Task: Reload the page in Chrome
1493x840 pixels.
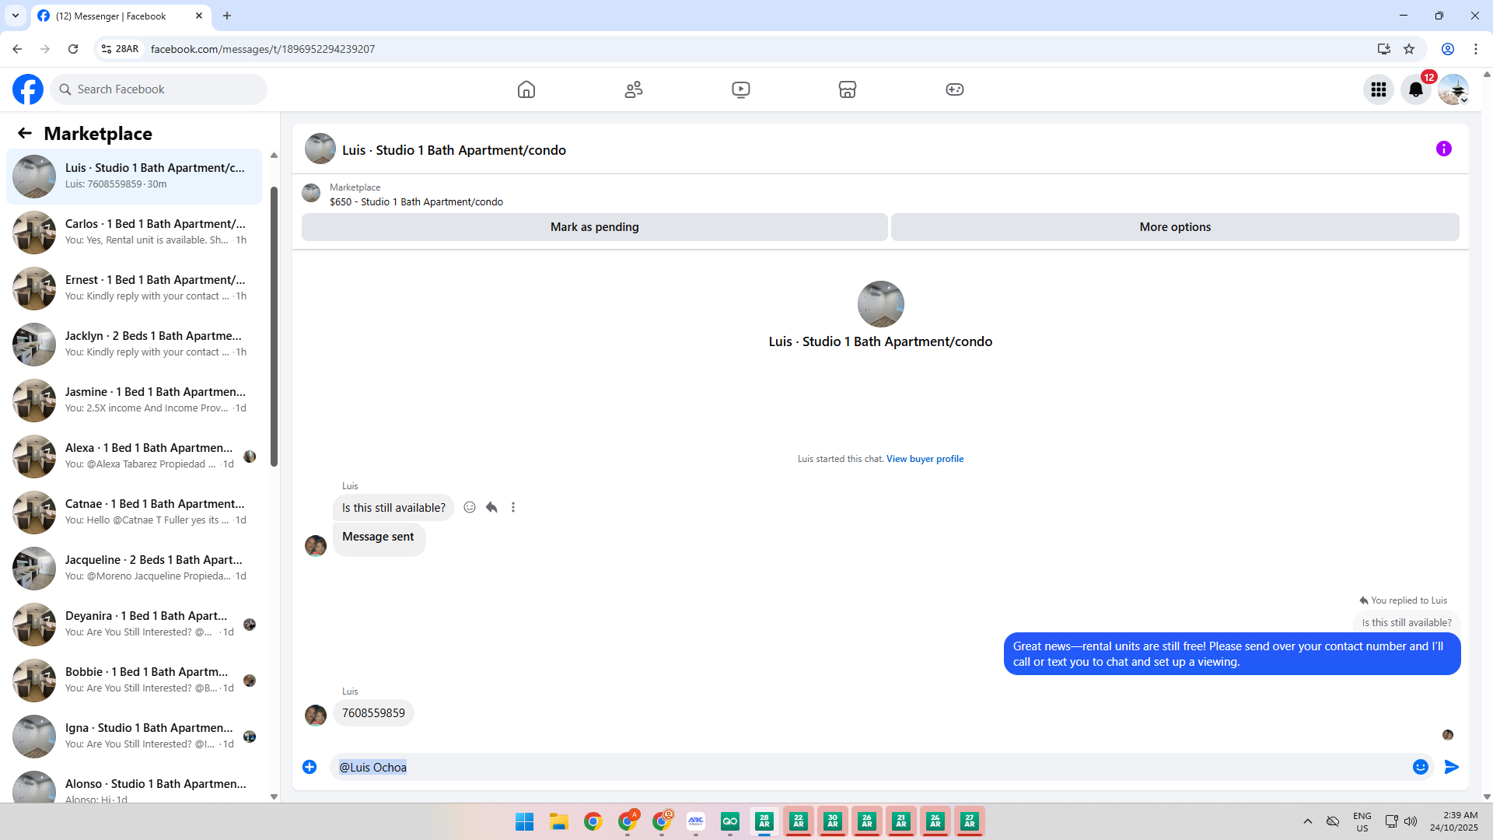Action: coord(73,49)
